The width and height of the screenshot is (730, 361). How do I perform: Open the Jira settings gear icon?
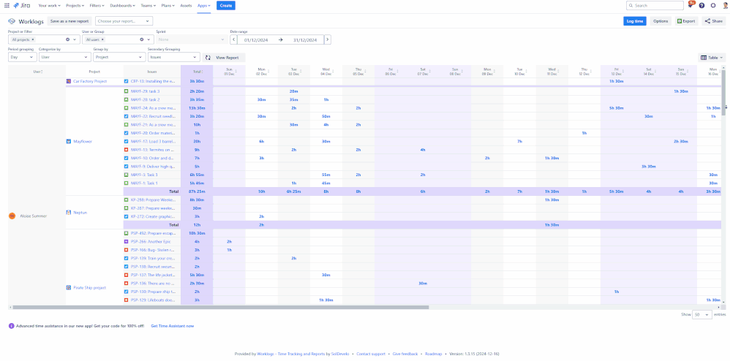point(712,6)
